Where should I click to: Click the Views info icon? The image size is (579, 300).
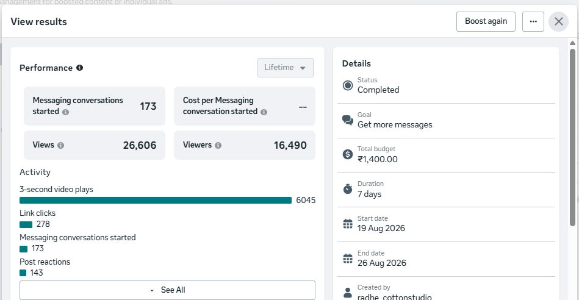click(60, 145)
